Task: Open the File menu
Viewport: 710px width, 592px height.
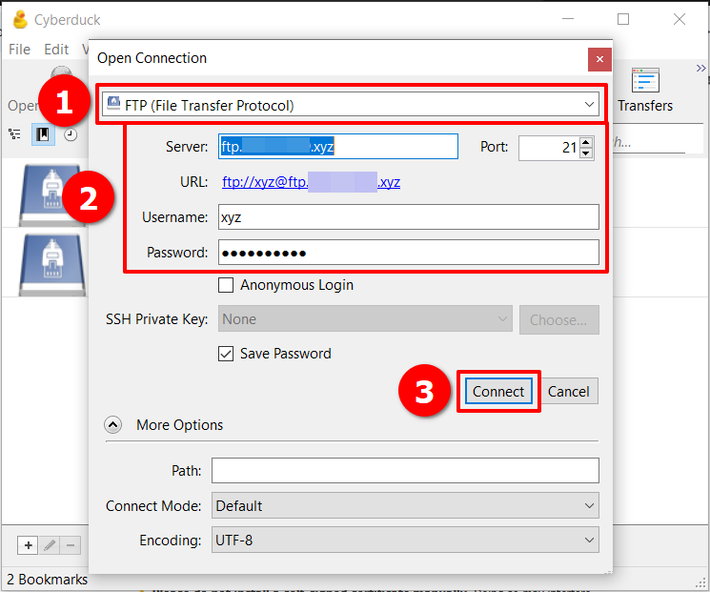Action: (x=19, y=49)
